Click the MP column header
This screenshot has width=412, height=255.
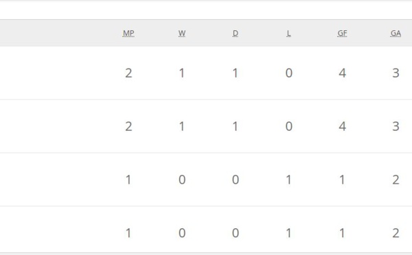[128, 34]
